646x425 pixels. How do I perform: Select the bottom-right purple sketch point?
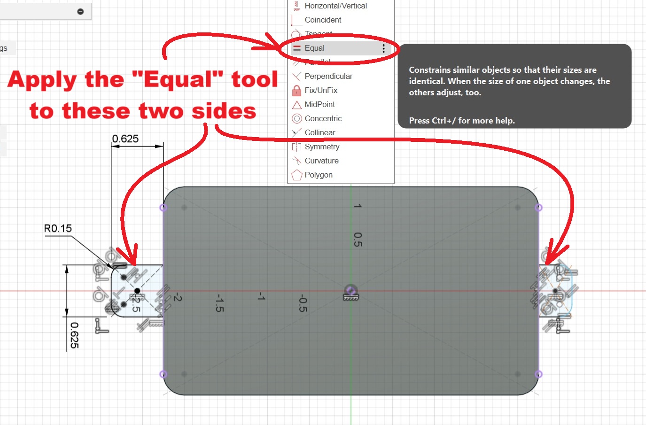(x=538, y=374)
